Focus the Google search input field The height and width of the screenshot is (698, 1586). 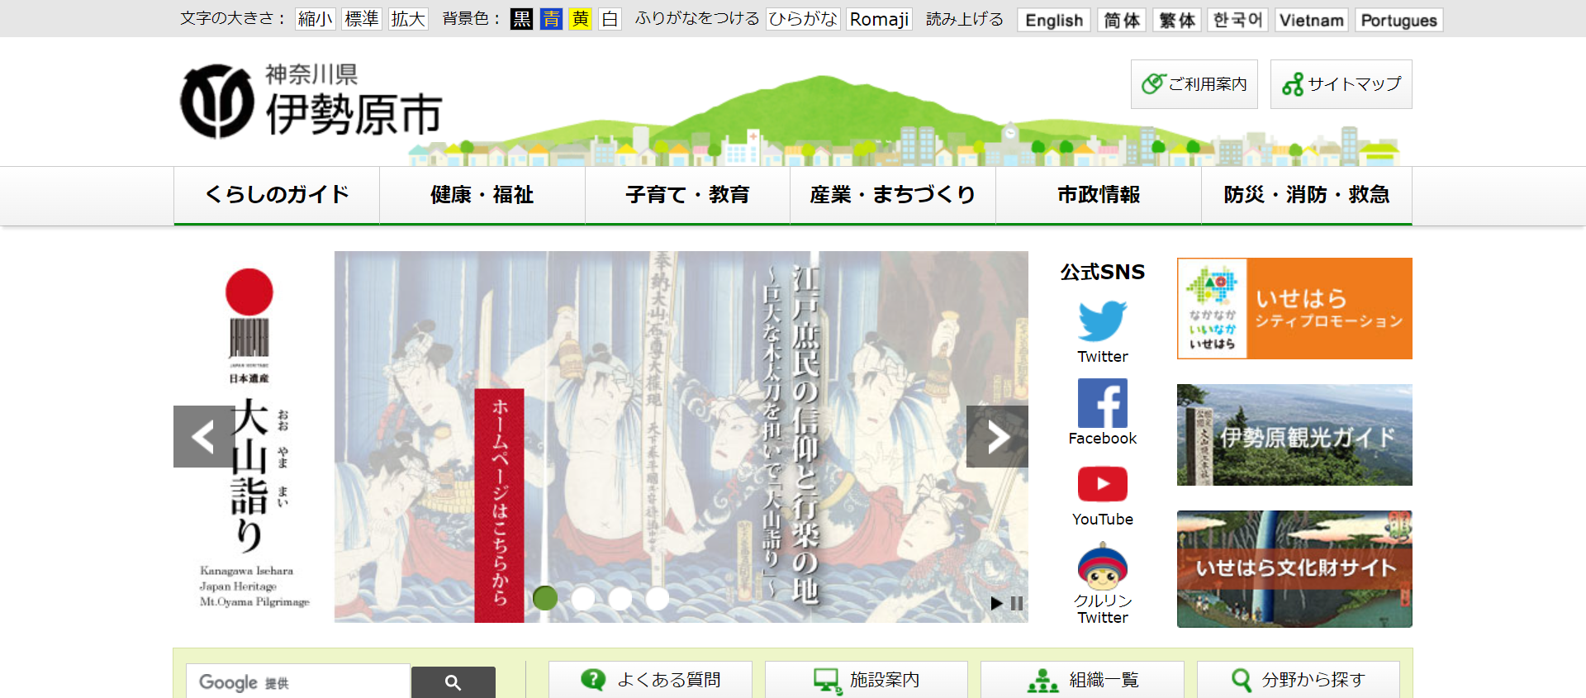tap(298, 682)
